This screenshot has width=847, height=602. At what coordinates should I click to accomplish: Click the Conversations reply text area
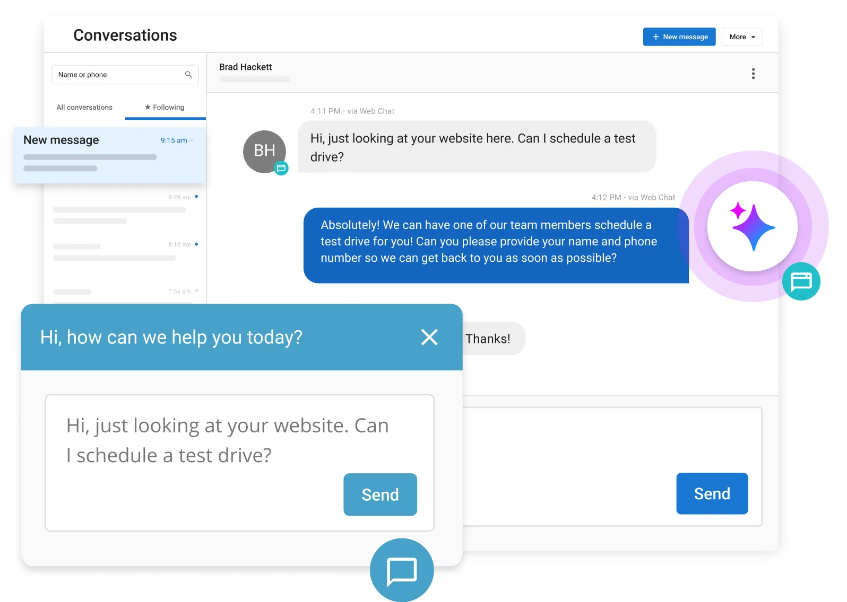click(612, 466)
